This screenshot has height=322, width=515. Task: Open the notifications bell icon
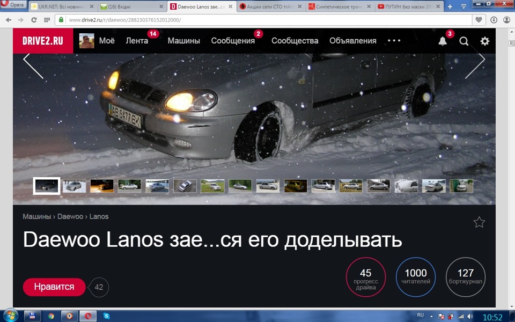coord(443,41)
